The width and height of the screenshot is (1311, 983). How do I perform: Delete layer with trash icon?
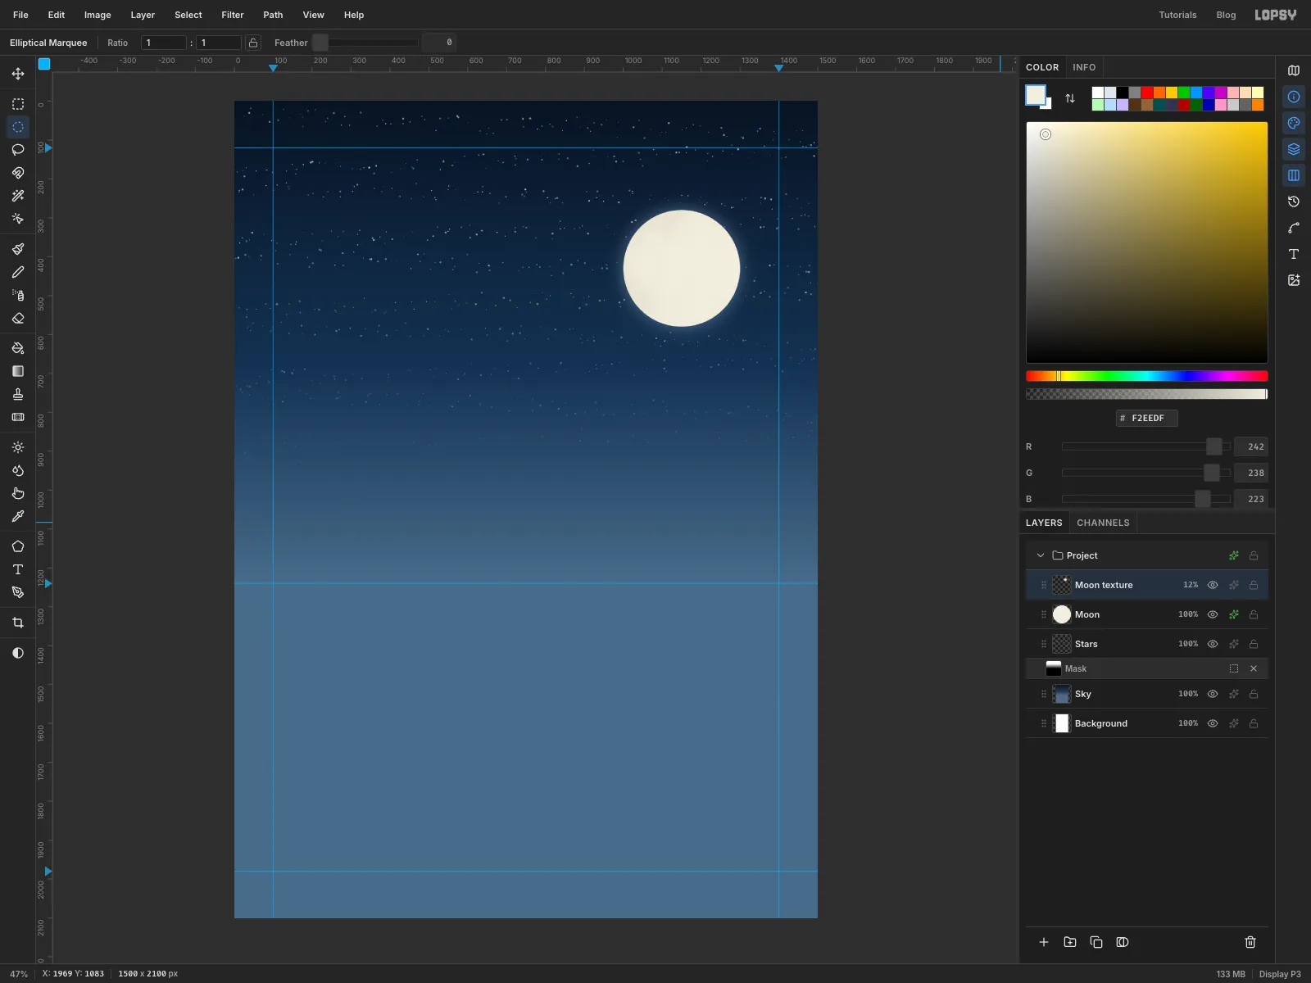coord(1250,942)
